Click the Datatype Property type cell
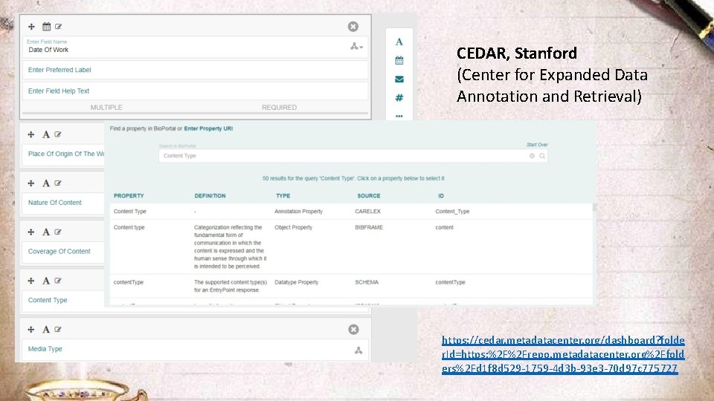Image resolution: width=714 pixels, height=401 pixels. [x=297, y=282]
